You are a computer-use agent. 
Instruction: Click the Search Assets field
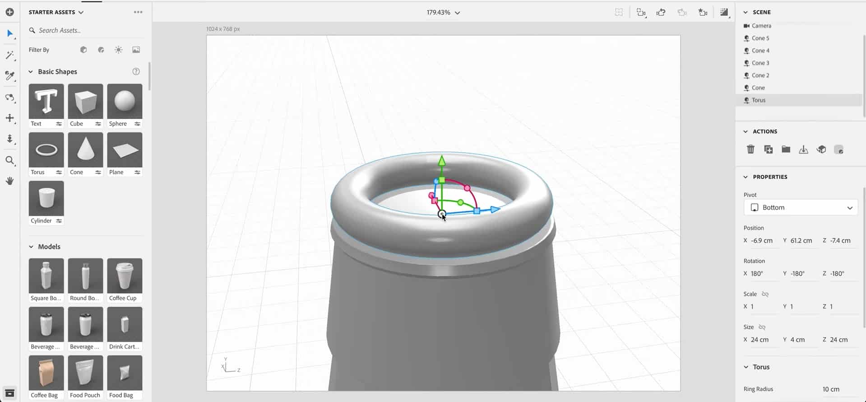tap(86, 30)
